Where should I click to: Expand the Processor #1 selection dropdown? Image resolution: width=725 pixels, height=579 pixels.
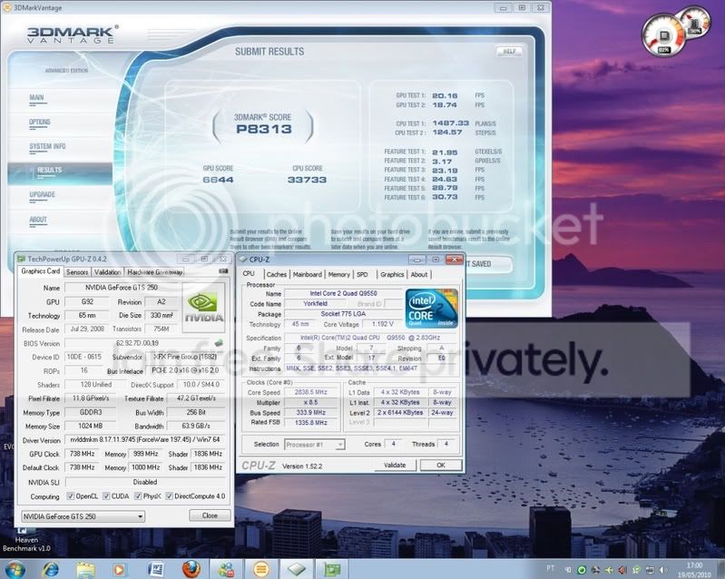[314, 445]
